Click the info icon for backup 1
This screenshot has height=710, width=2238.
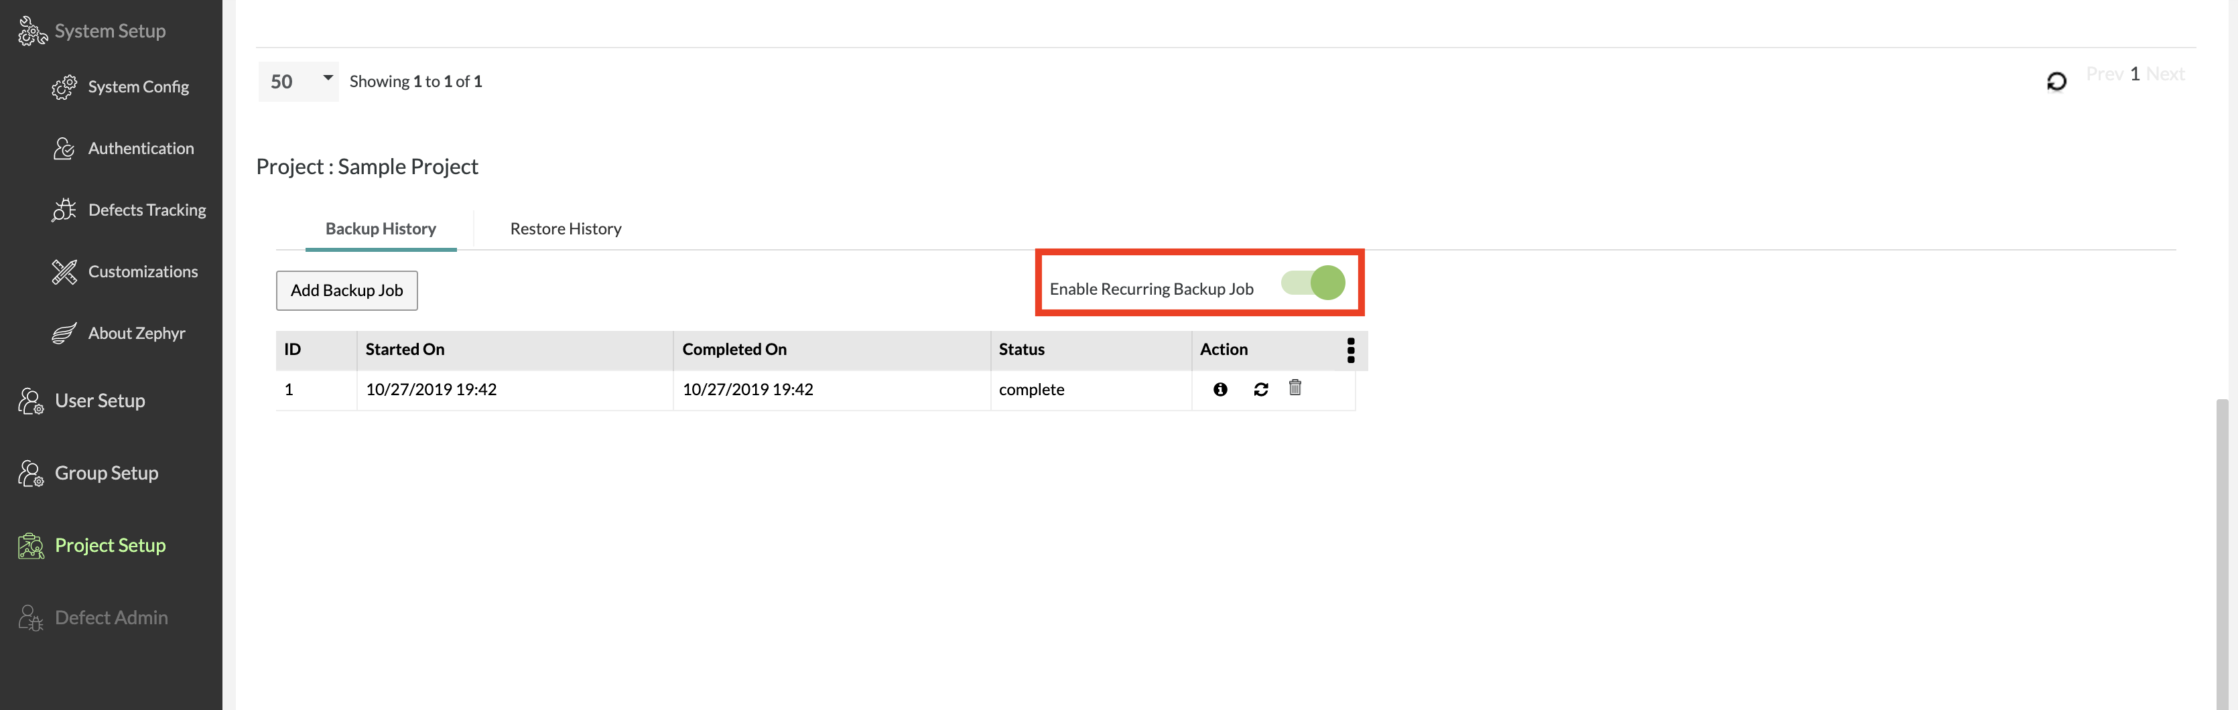pyautogui.click(x=1220, y=390)
